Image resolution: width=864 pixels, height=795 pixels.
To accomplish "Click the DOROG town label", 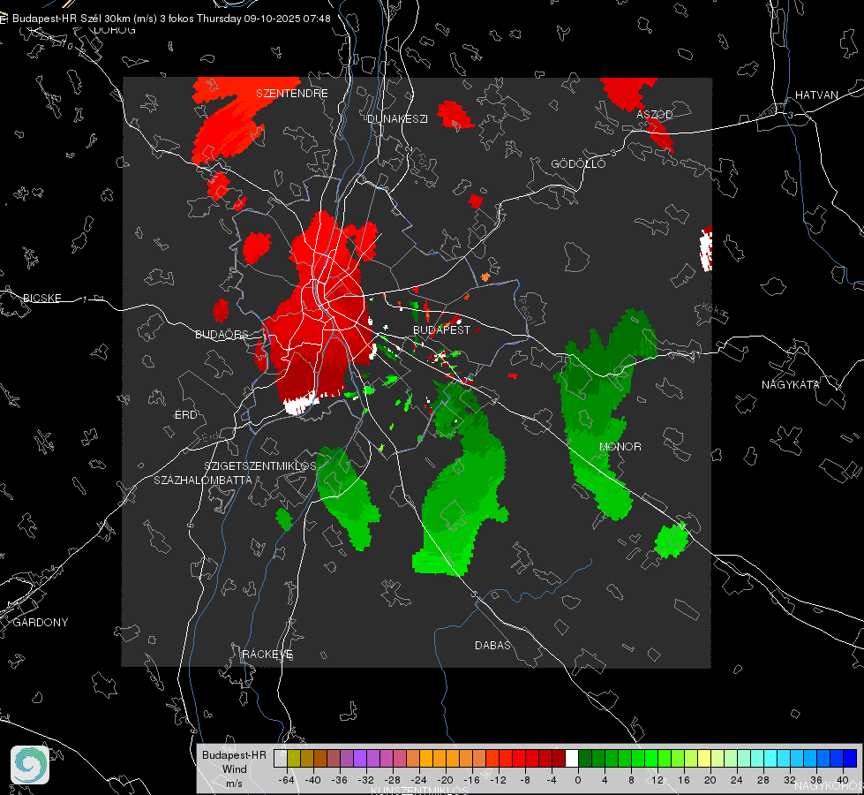I will pos(115,30).
